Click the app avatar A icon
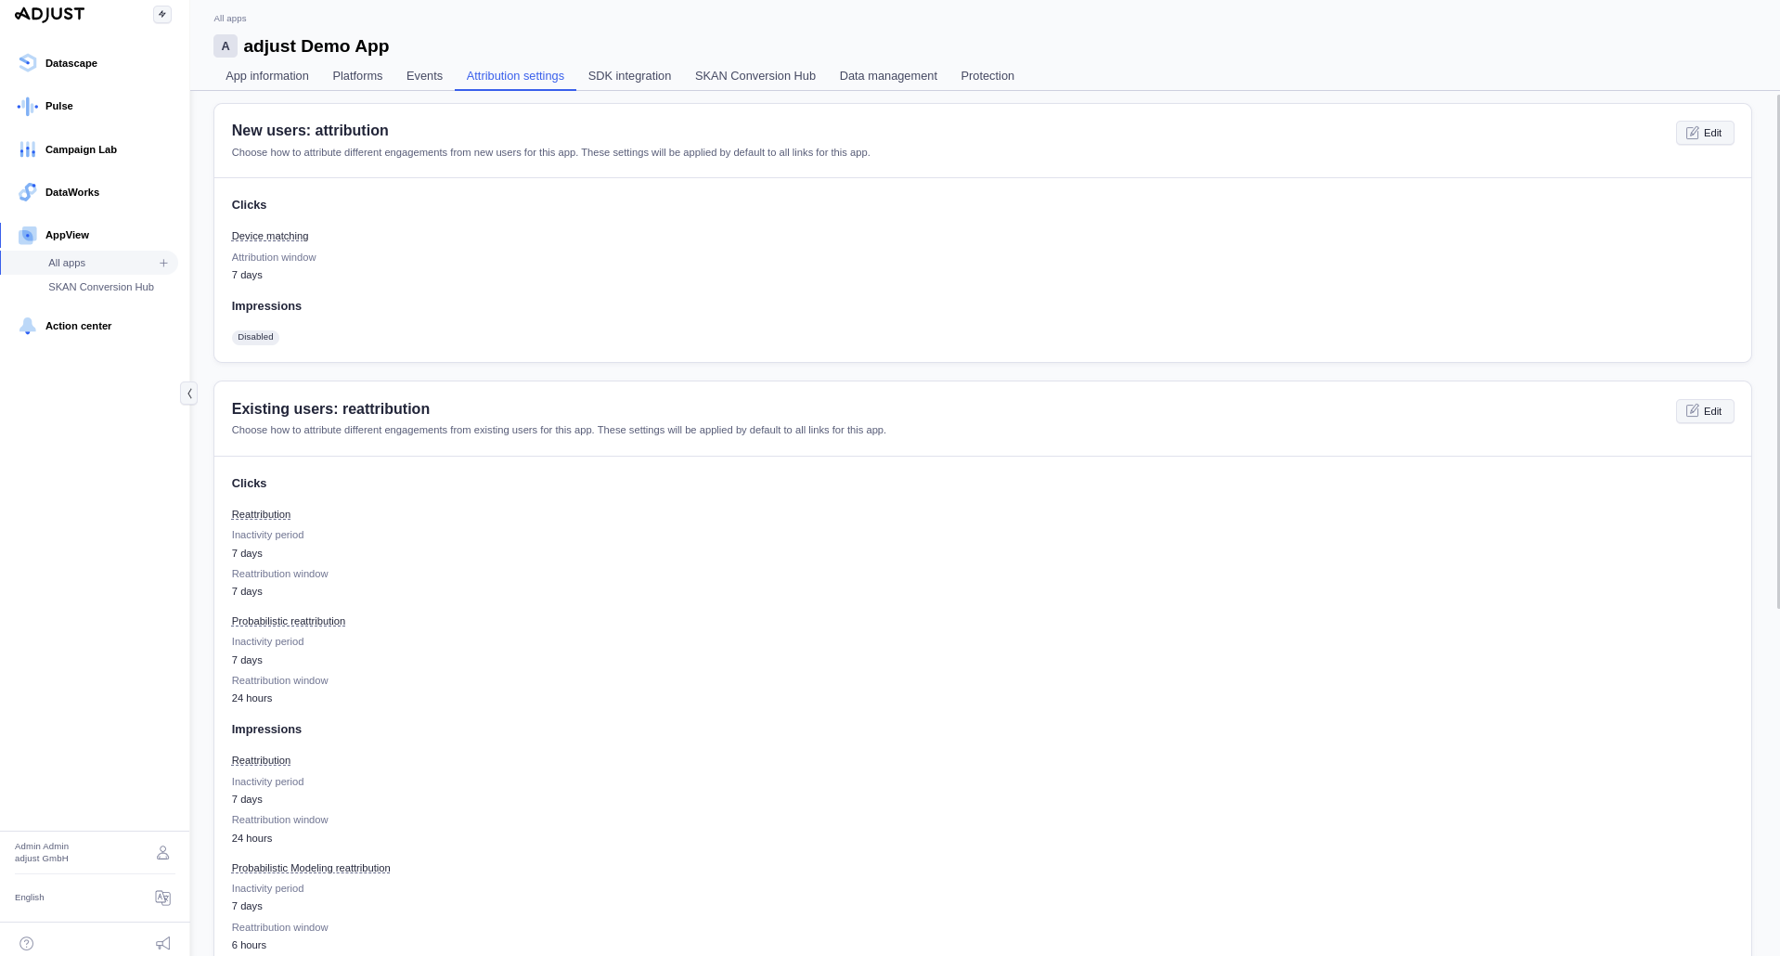 point(226,46)
